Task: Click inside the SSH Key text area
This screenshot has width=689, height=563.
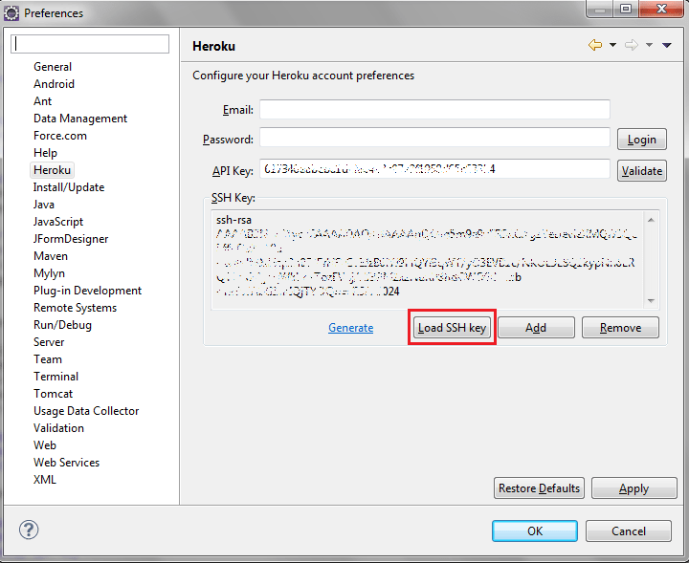Action: coord(427,260)
